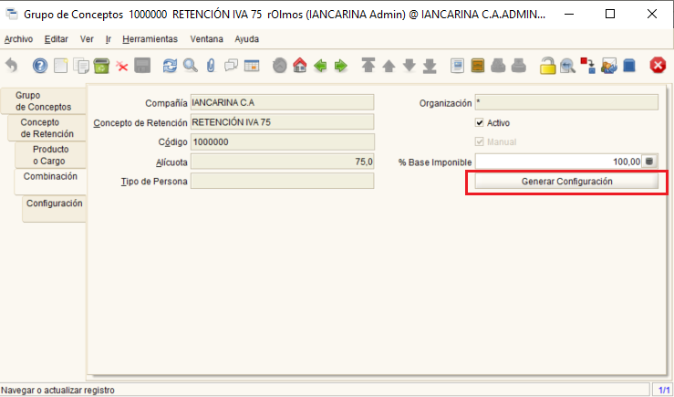Switch to Producto o Cargo tab
The width and height of the screenshot is (674, 397).
(50, 155)
